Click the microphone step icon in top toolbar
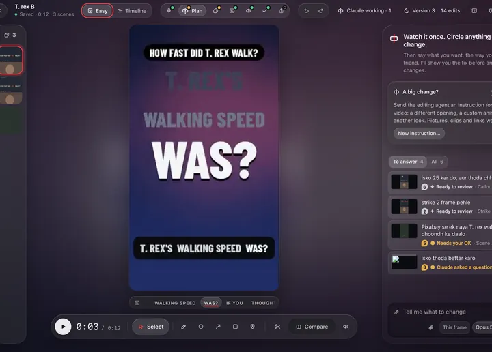Screen dimensions: 492x352 [x=169, y=10]
